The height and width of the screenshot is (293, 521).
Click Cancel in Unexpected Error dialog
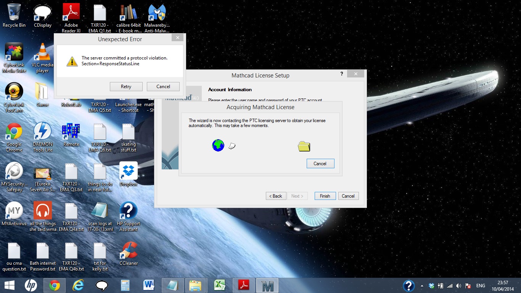[163, 87]
